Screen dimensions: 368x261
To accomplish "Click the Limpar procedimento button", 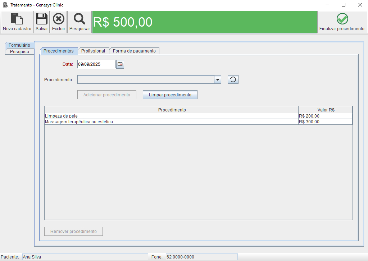I will [170, 95].
